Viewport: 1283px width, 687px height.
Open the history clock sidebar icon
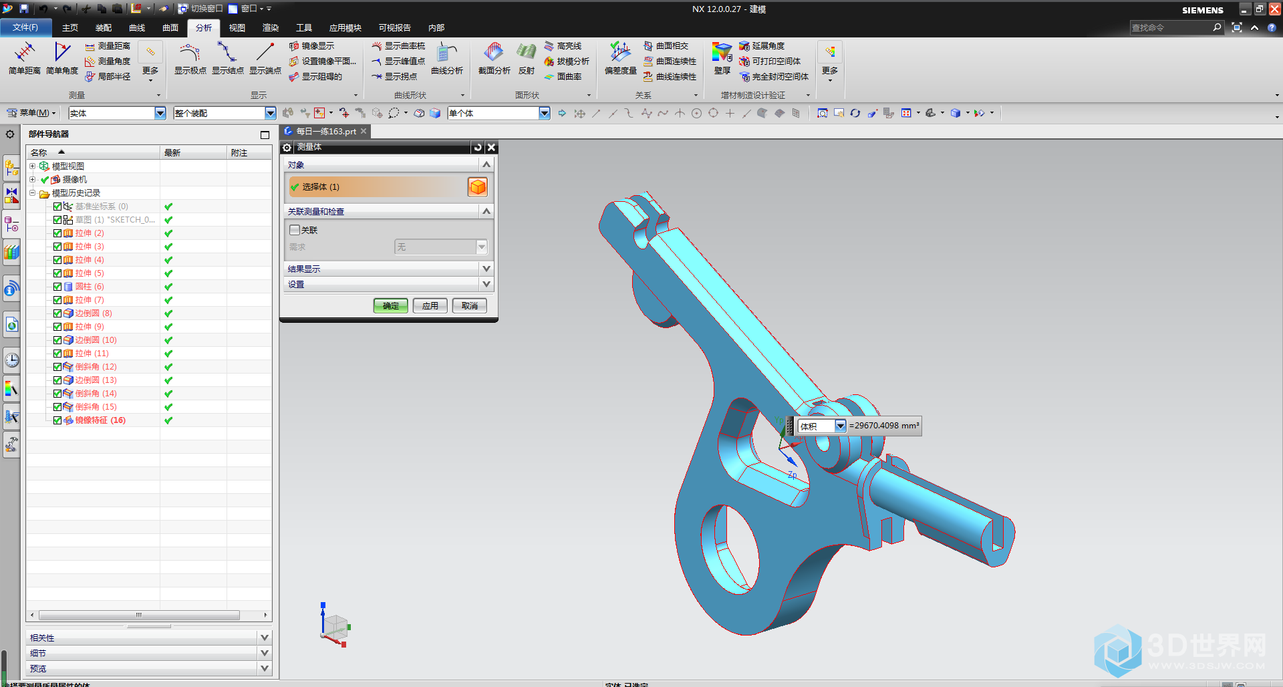point(11,361)
